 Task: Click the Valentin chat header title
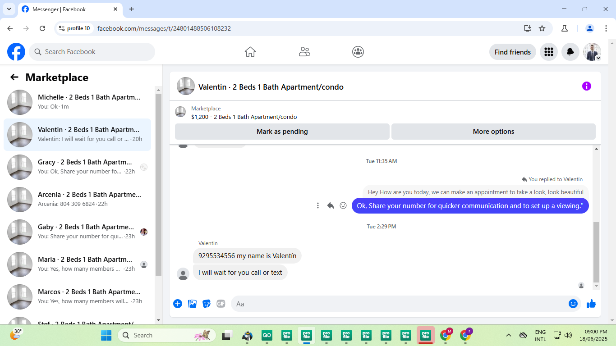[271, 87]
